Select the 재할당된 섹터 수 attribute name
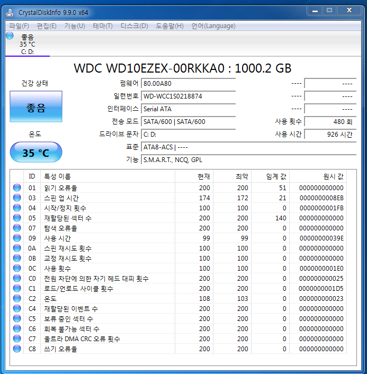This screenshot has height=374, width=367. 68,218
